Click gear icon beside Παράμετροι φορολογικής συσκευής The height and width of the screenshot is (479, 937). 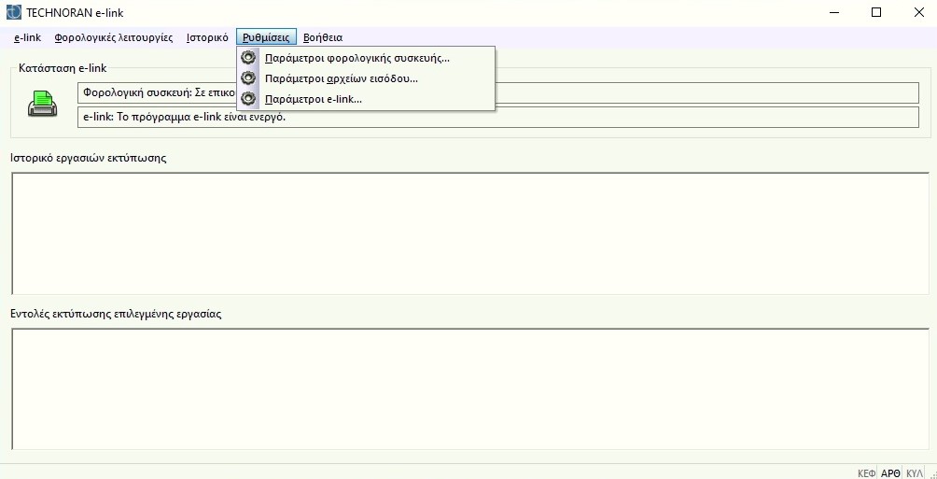point(248,58)
